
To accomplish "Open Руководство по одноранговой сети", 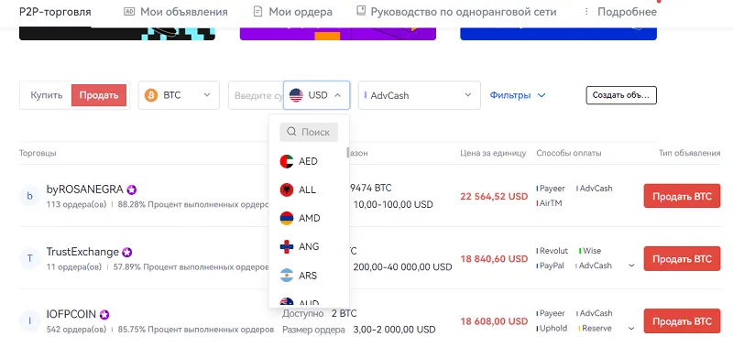I will [456, 12].
